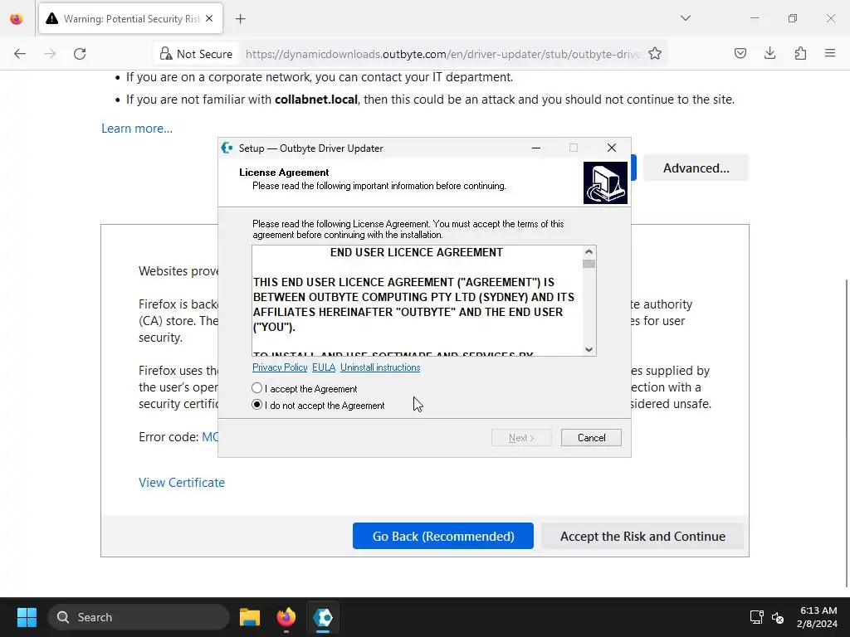
Task: Click the error code link on warning page
Action: click(210, 437)
